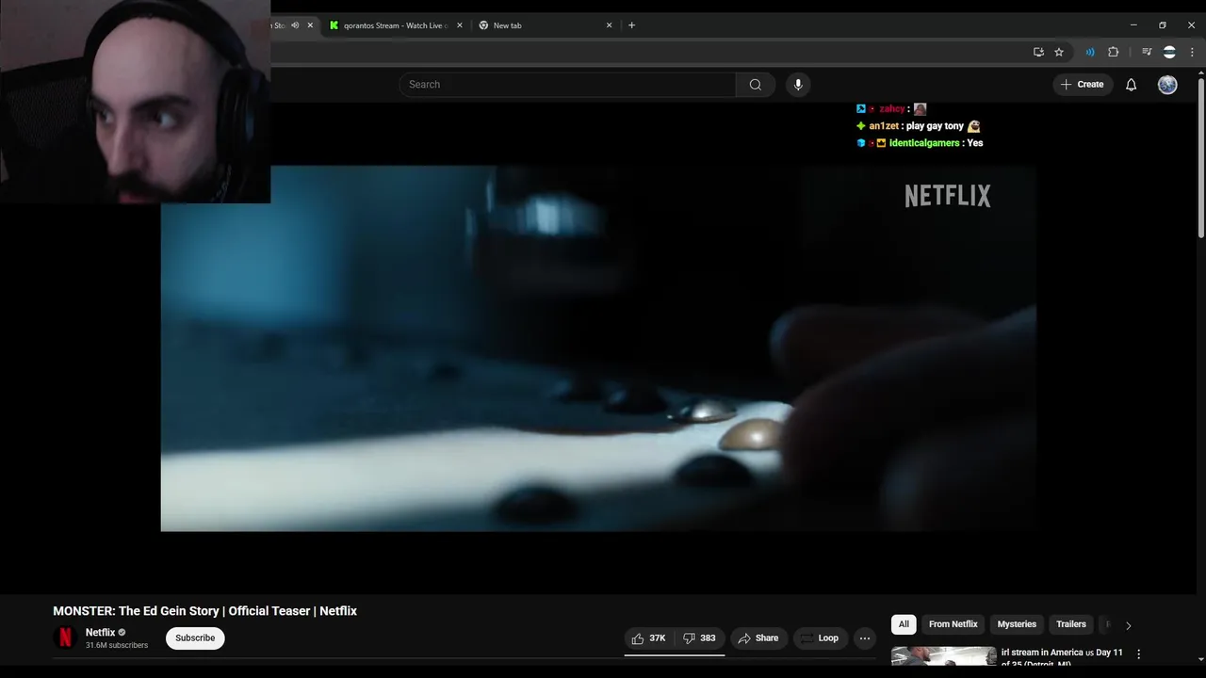
Task: Close the qorantos Stream tab
Action: tap(460, 25)
